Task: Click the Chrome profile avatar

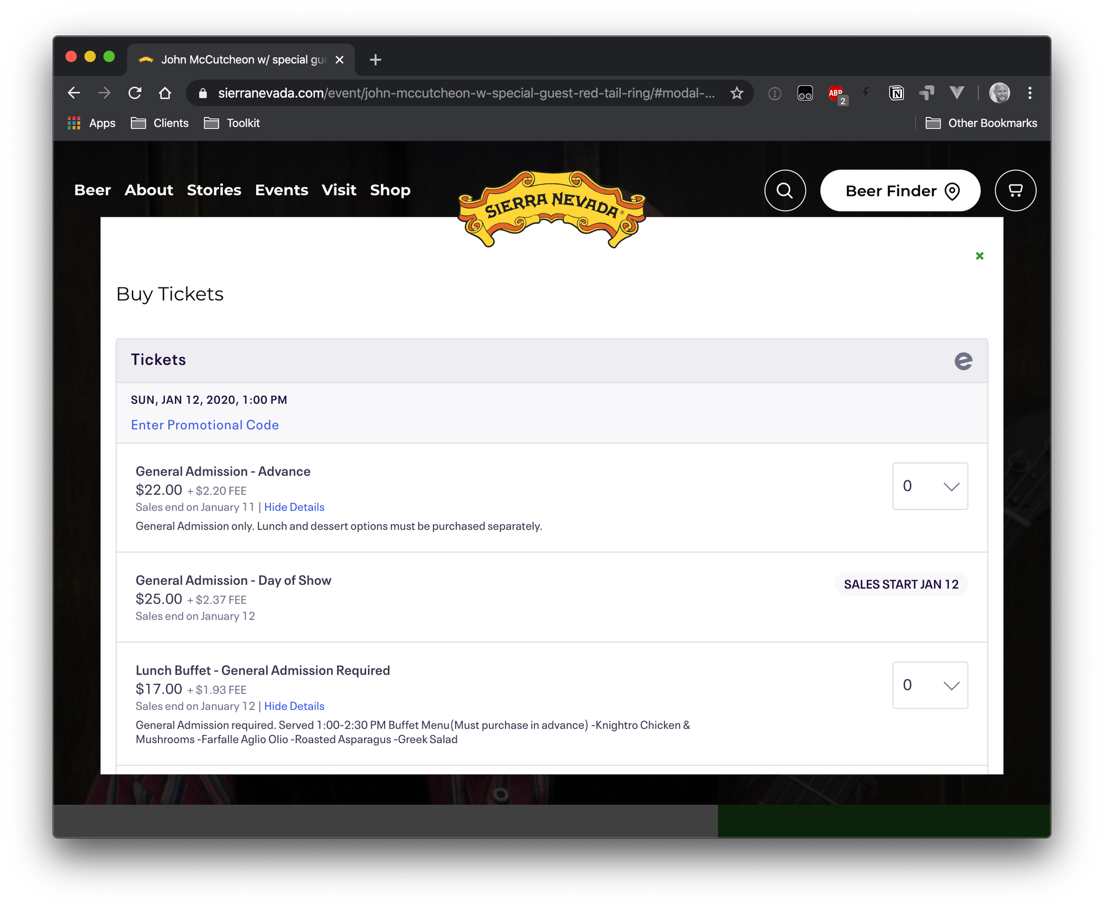Action: pyautogui.click(x=1000, y=93)
